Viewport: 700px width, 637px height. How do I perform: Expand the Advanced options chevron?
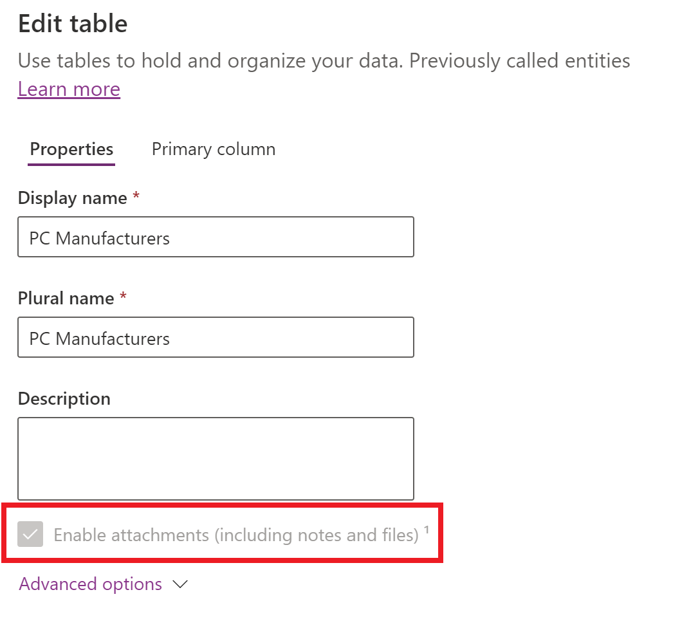180,584
